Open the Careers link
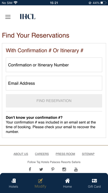The image size is (108, 193). pos(42,154)
